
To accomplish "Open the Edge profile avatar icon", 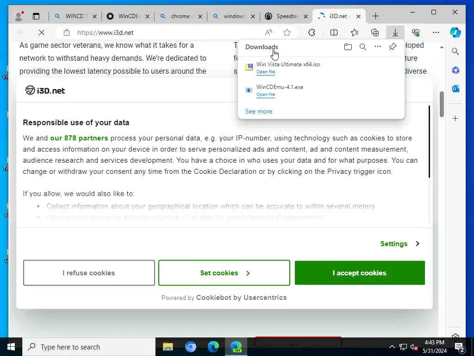I will tap(19, 16).
